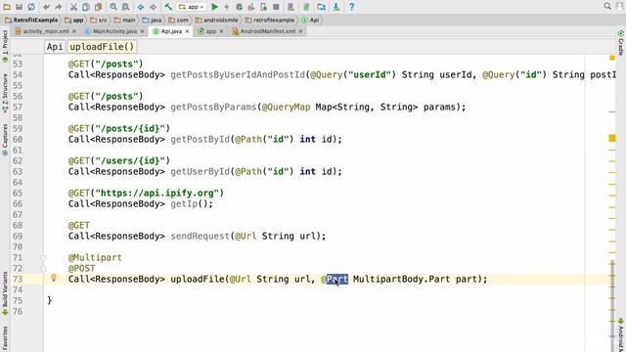626x352 pixels.
Task: Run the app with the green play icon
Action: 214,7
